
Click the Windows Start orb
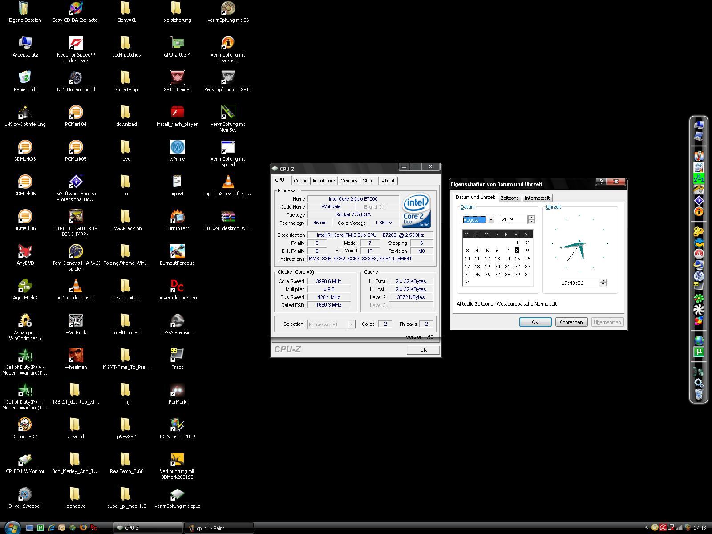point(12,527)
